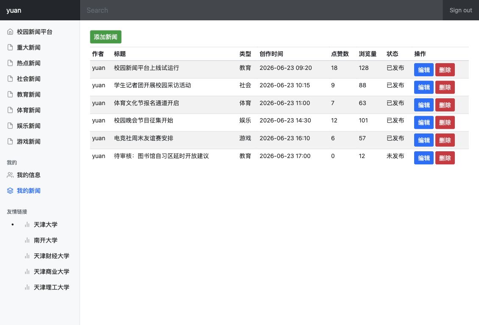Click the document icon beside 体育新闻
479x325 pixels.
coord(10,110)
